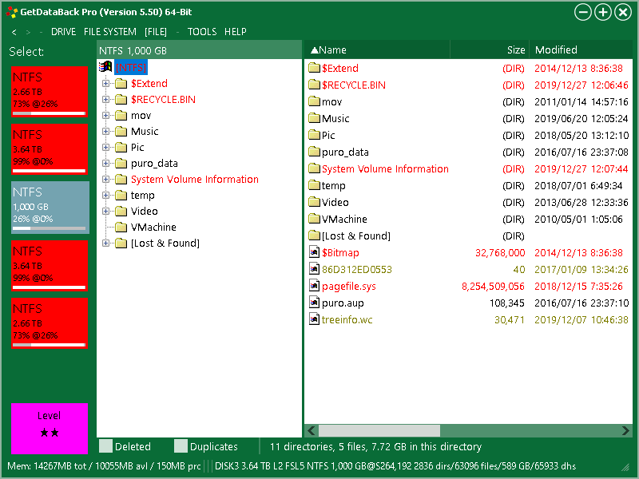The height and width of the screenshot is (479, 639).
Task: Click the right scroll arrow of file list
Action: 625,430
